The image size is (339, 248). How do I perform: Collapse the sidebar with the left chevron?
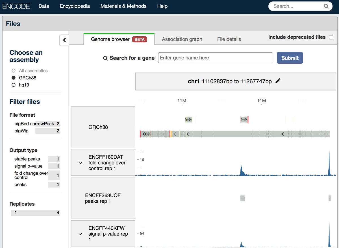click(x=64, y=40)
